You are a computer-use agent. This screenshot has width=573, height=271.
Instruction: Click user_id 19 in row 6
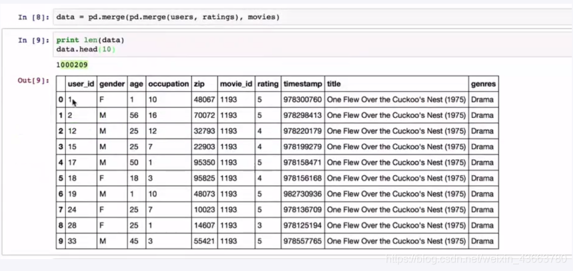[72, 194]
